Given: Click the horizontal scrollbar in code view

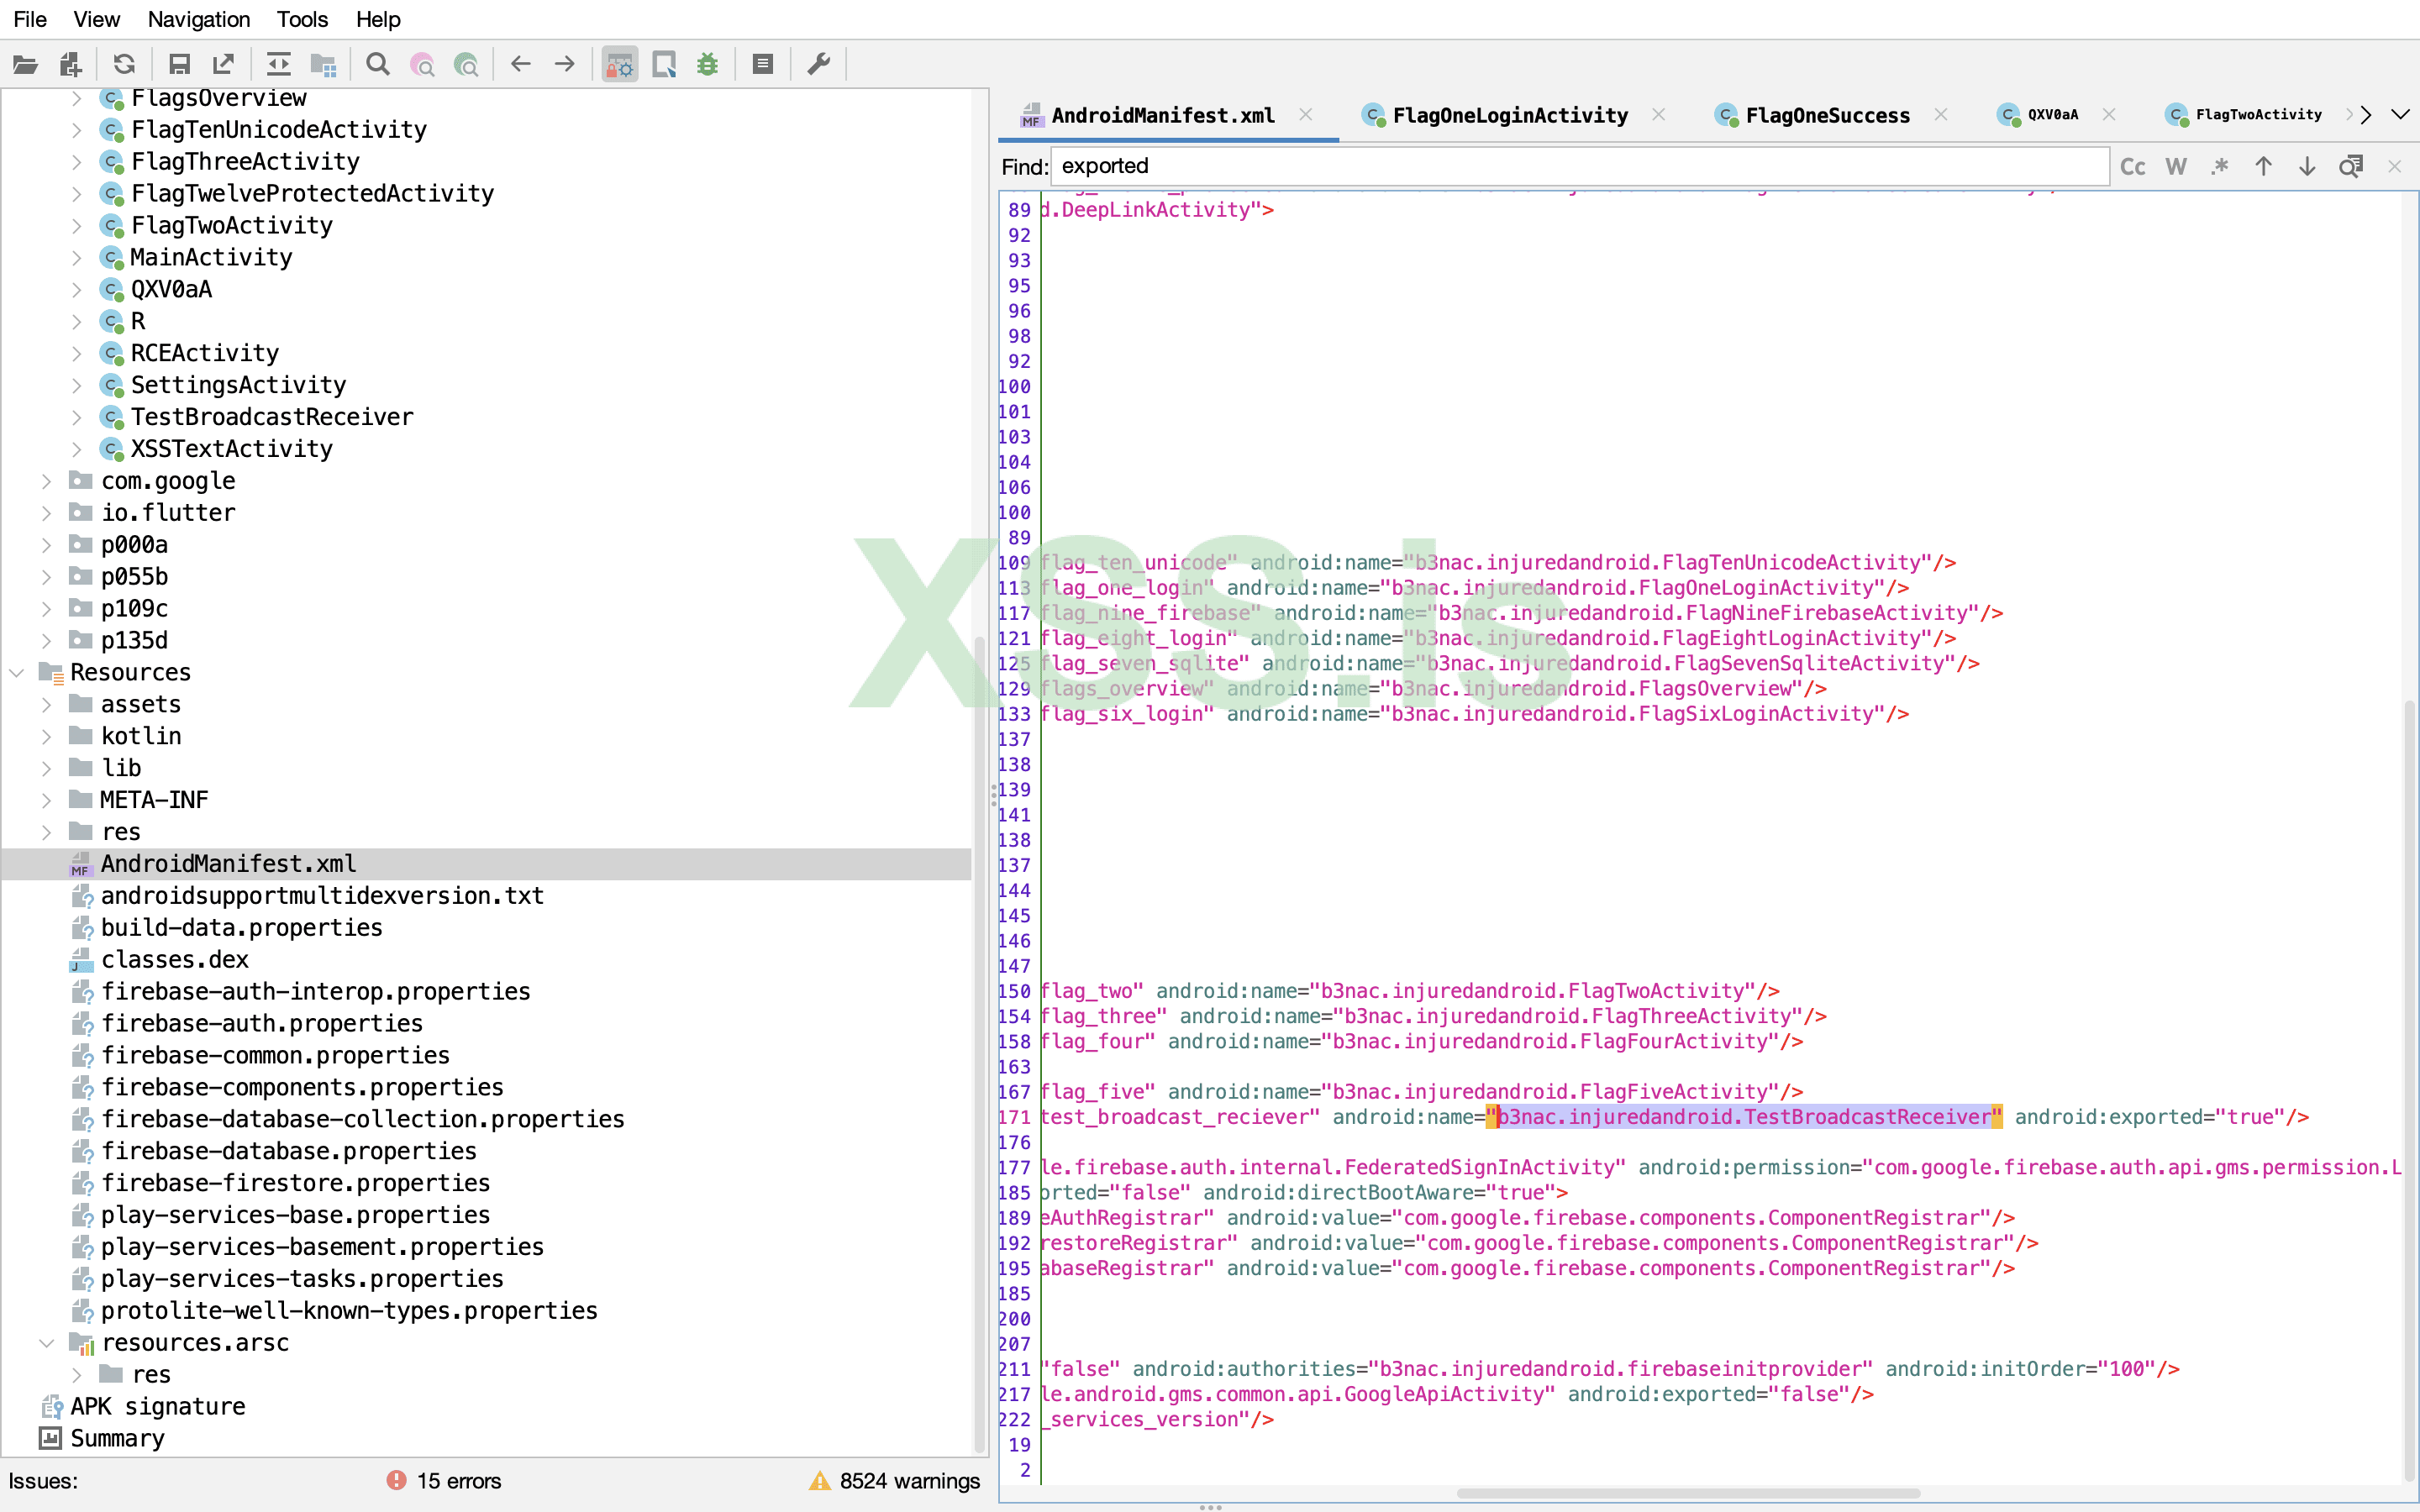Looking at the screenshot, I should [1688, 1493].
